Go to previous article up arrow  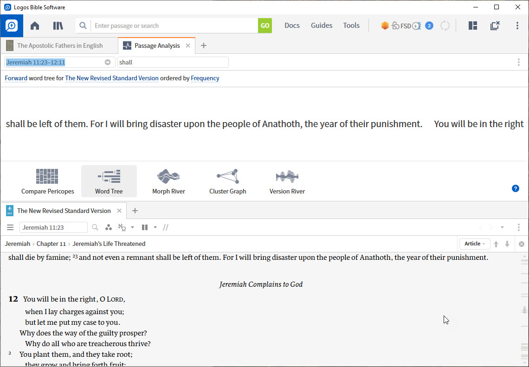(x=496, y=244)
